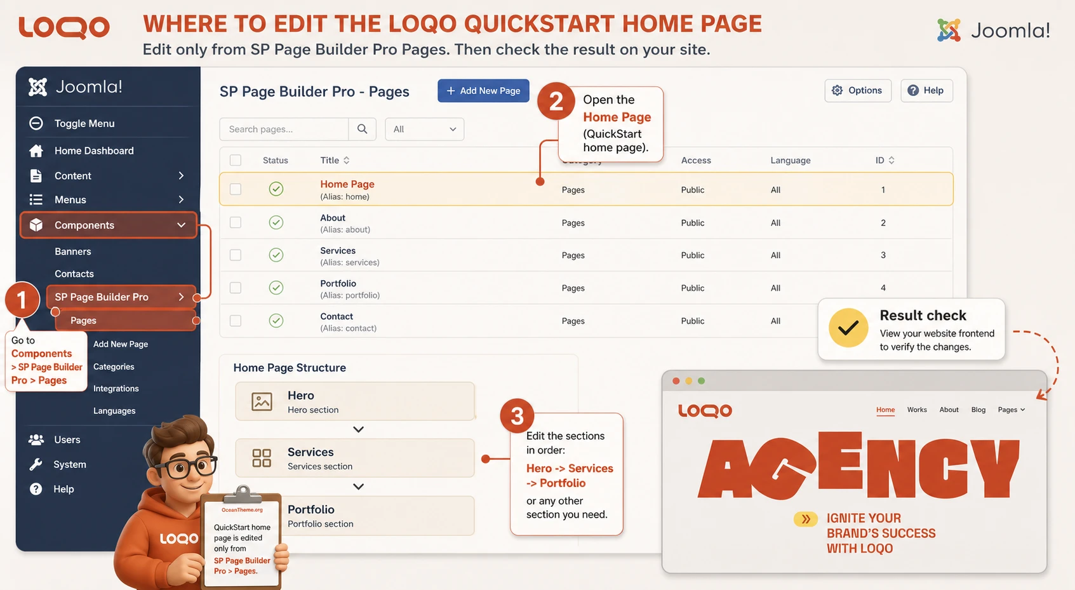This screenshot has width=1075, height=590.
Task: Click Works in the preview navigation
Action: point(917,410)
